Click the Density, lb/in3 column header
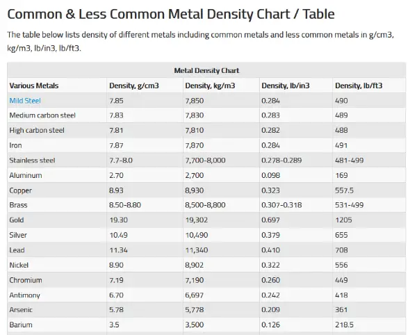The height and width of the screenshot is (335, 408). (286, 85)
